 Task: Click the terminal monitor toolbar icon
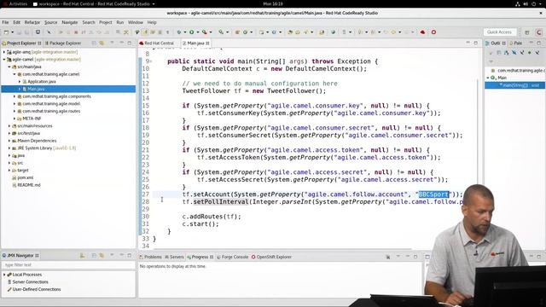(x=38, y=32)
